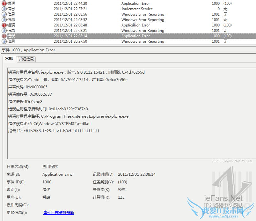Click keyword value 经典
Screen dimensions: 256x221
[122, 190]
